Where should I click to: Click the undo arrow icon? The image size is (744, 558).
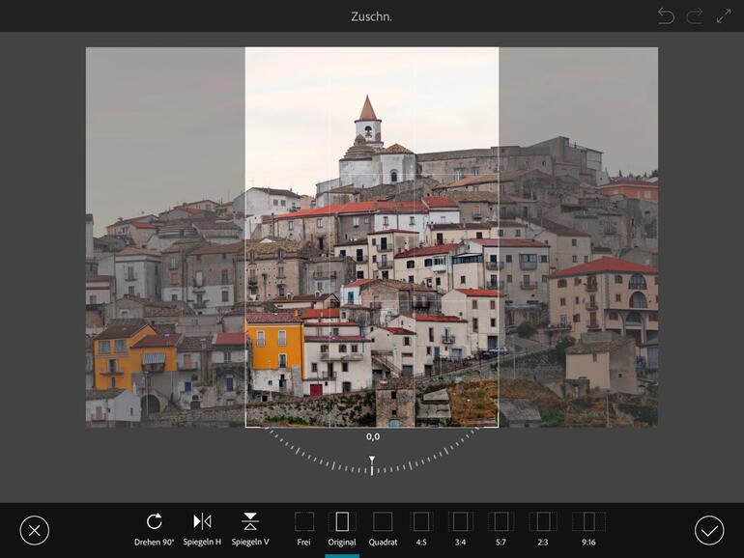tap(666, 15)
